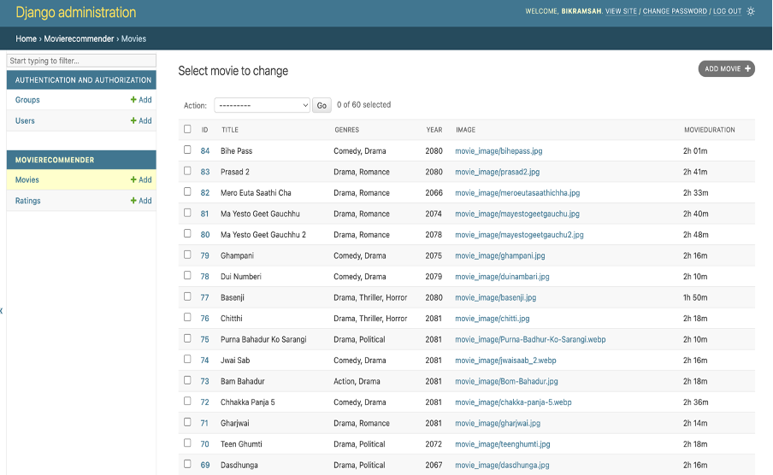The width and height of the screenshot is (773, 475).
Task: Select the checkbox for Chitthi movie
Action: [x=188, y=318]
